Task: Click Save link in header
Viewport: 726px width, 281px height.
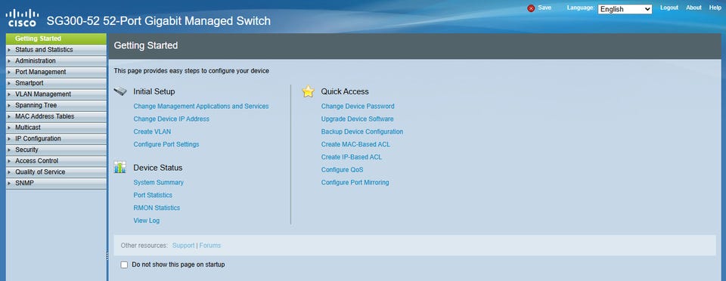Action: pos(544,8)
